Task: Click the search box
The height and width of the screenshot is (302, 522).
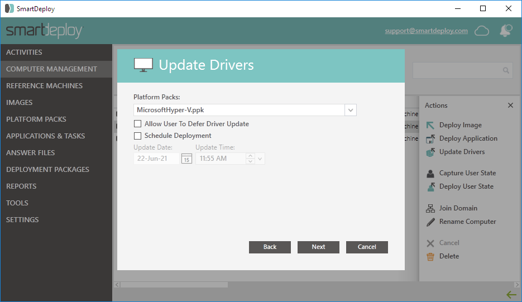Action: tap(463, 70)
